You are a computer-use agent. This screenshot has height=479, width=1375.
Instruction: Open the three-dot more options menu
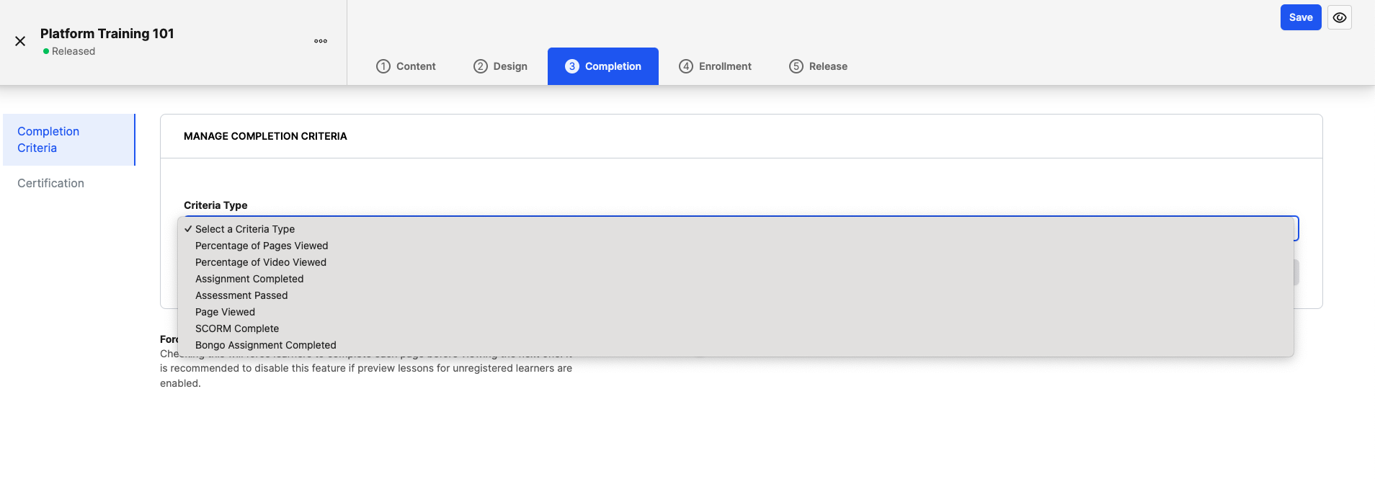[x=321, y=41]
